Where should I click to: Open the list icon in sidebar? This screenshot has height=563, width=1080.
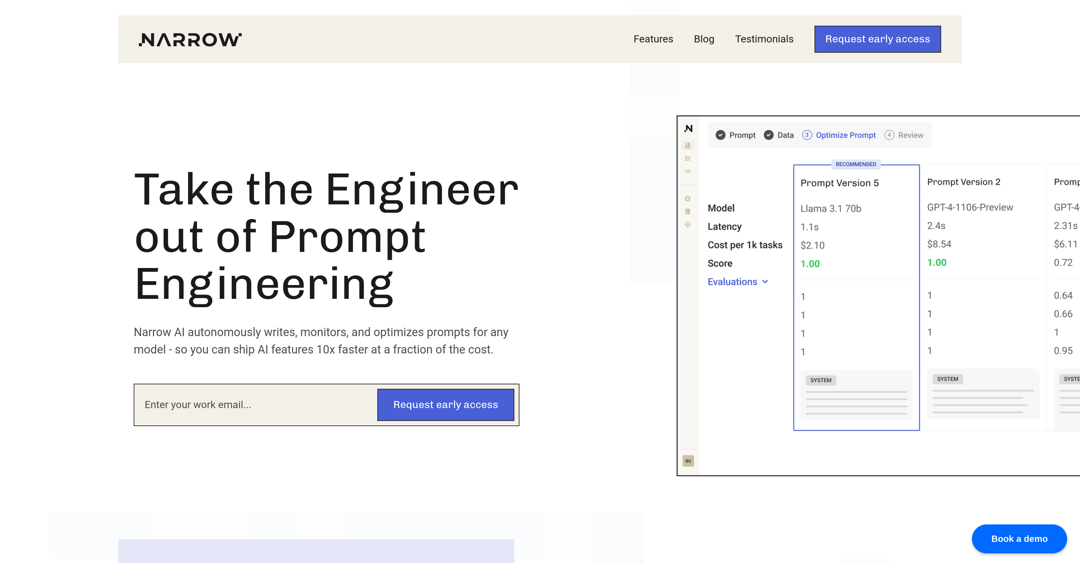click(x=688, y=172)
